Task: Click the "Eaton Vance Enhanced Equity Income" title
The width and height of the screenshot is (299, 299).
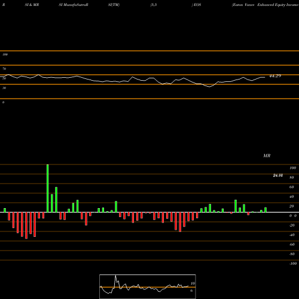Action: coord(266,5)
